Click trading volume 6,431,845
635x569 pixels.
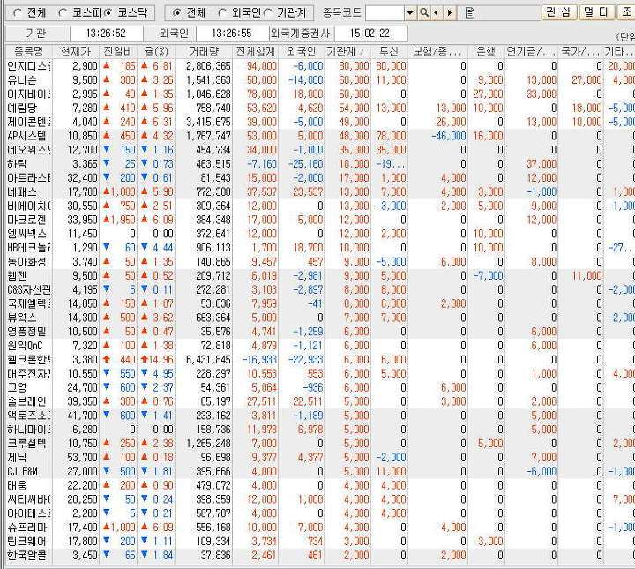(x=208, y=359)
